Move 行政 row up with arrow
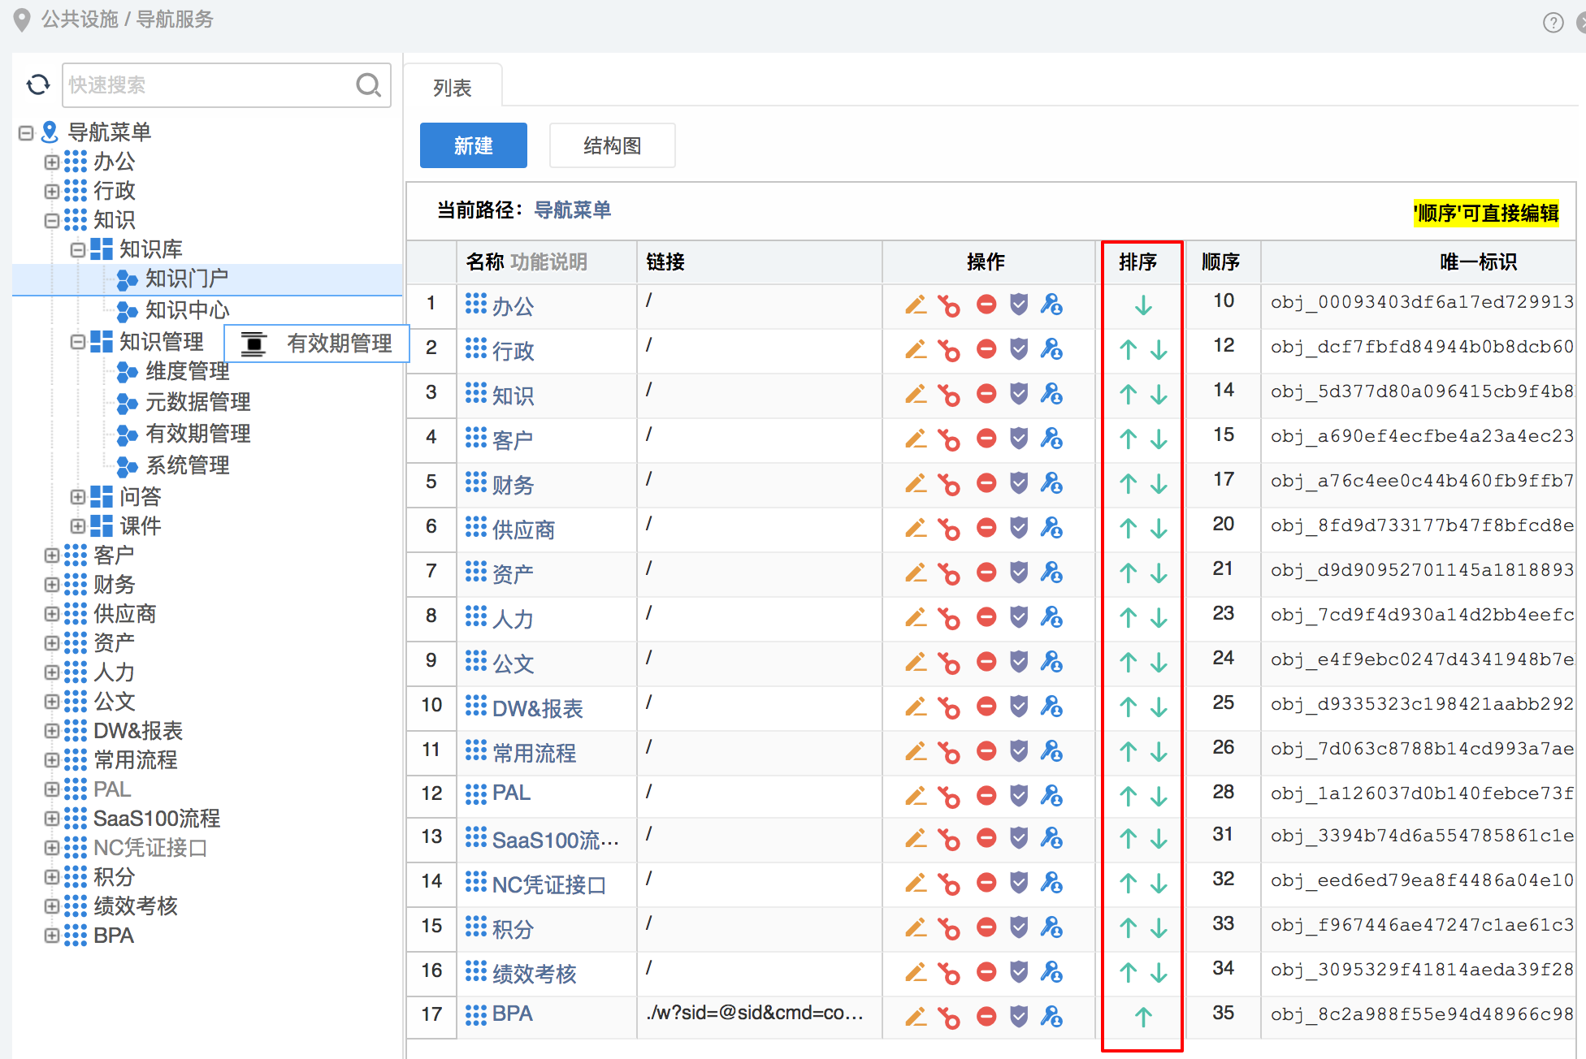 click(x=1128, y=351)
